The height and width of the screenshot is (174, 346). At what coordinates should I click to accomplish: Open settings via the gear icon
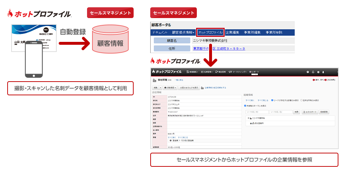318,72
